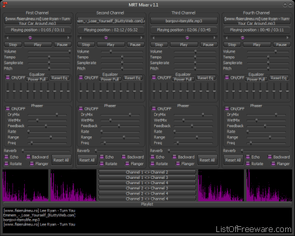The height and width of the screenshot is (236, 295).
Task: Click the Third Channel seek right arrow
Action: coord(214,38)
